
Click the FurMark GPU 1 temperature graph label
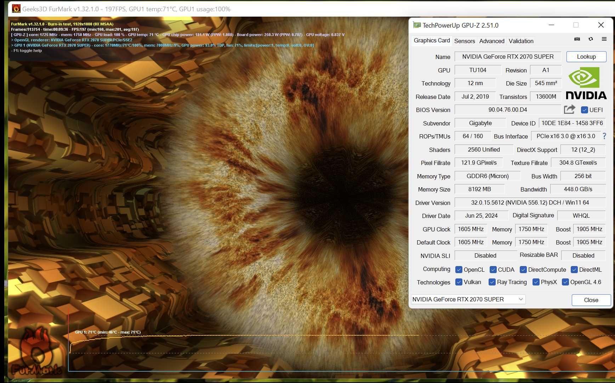[x=108, y=332]
